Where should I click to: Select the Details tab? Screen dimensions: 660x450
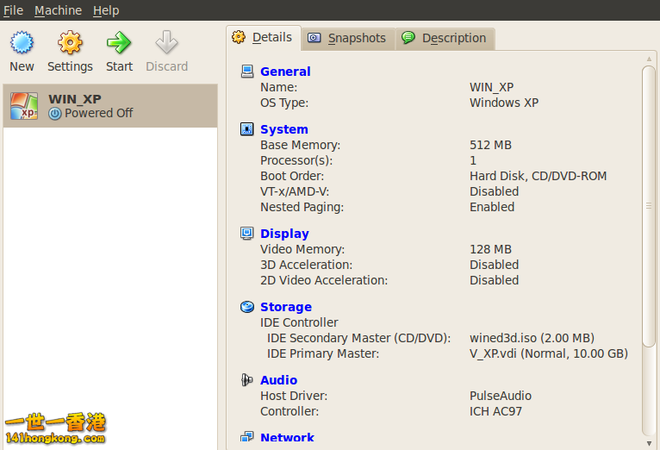point(263,37)
